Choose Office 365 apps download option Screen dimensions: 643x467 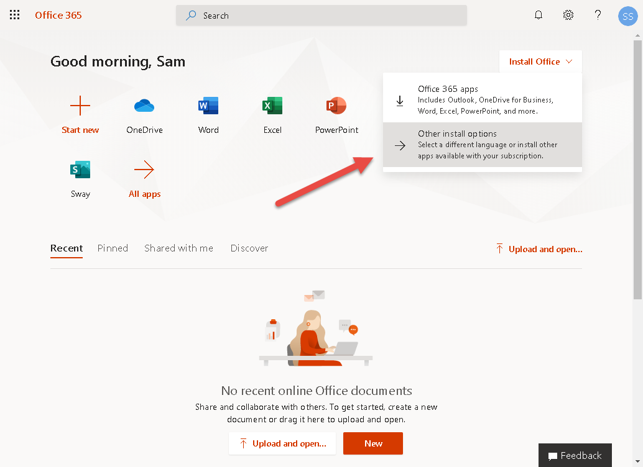click(483, 99)
